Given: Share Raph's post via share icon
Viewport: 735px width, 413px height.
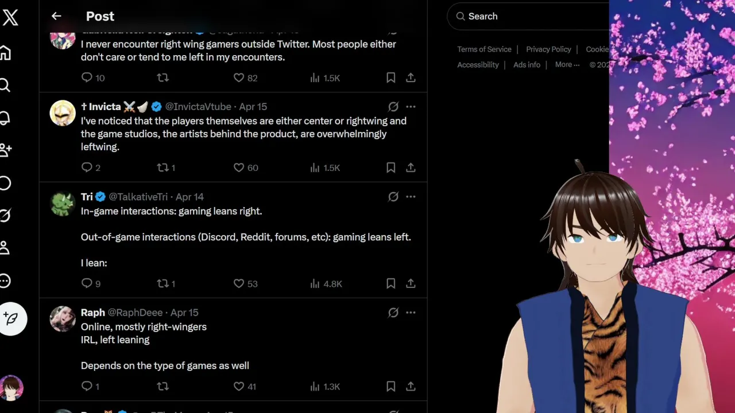Looking at the screenshot, I should coord(411,387).
